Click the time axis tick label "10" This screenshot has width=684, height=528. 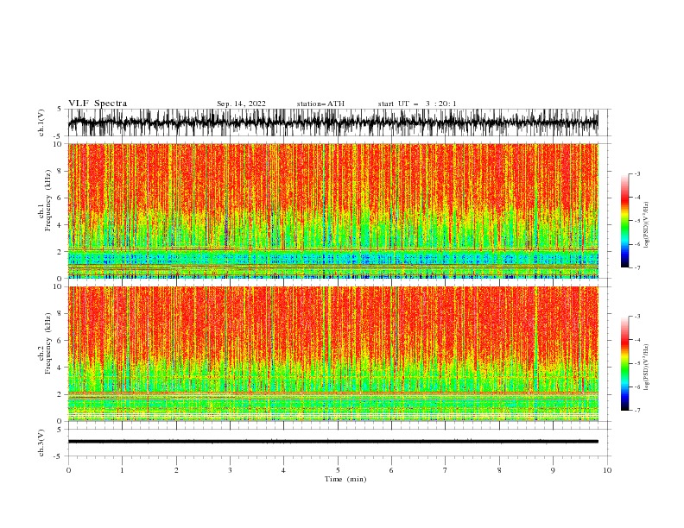point(607,470)
